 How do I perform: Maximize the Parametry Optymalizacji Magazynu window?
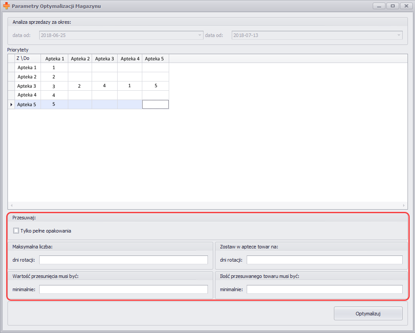pyautogui.click(x=392, y=6)
